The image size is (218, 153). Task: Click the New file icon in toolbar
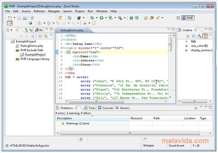10,18
